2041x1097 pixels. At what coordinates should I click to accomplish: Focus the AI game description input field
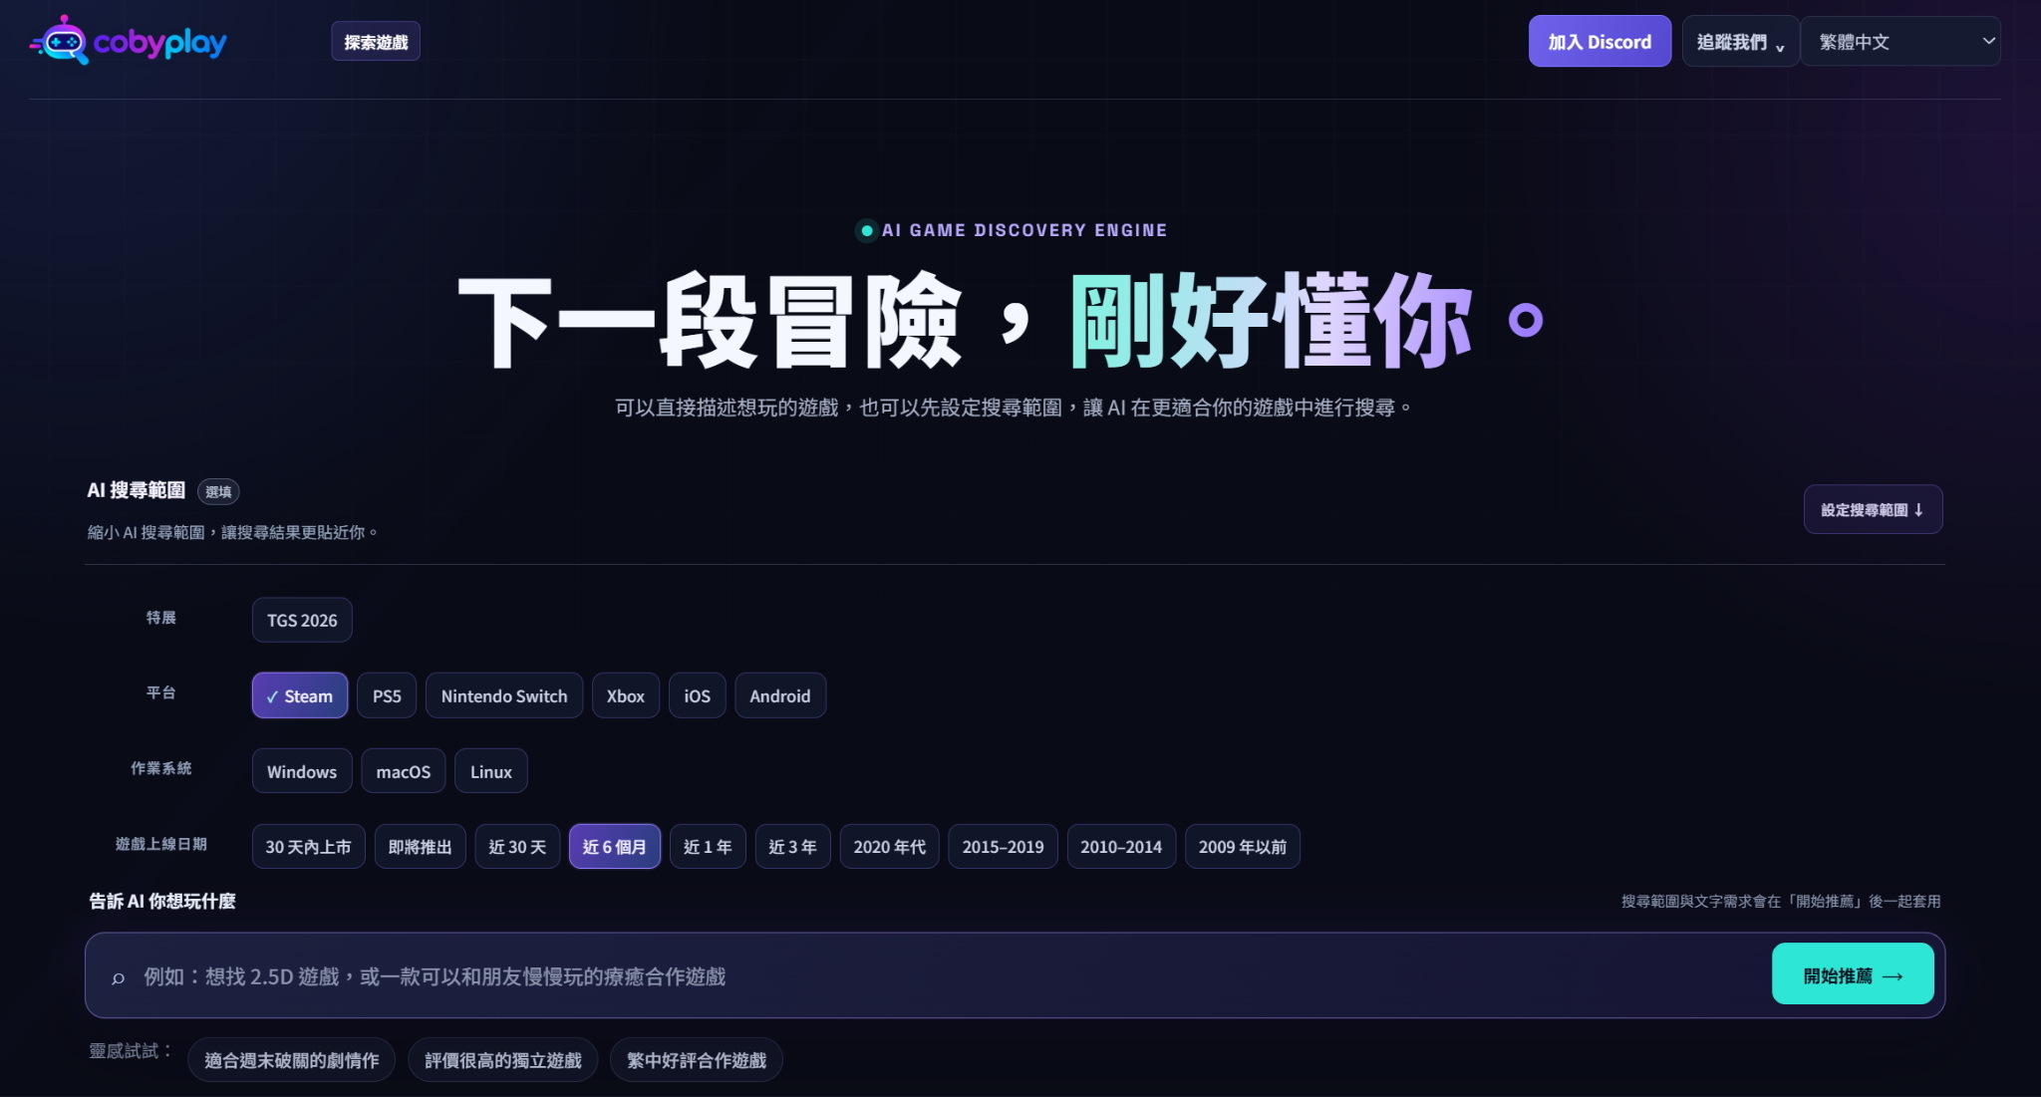(947, 975)
